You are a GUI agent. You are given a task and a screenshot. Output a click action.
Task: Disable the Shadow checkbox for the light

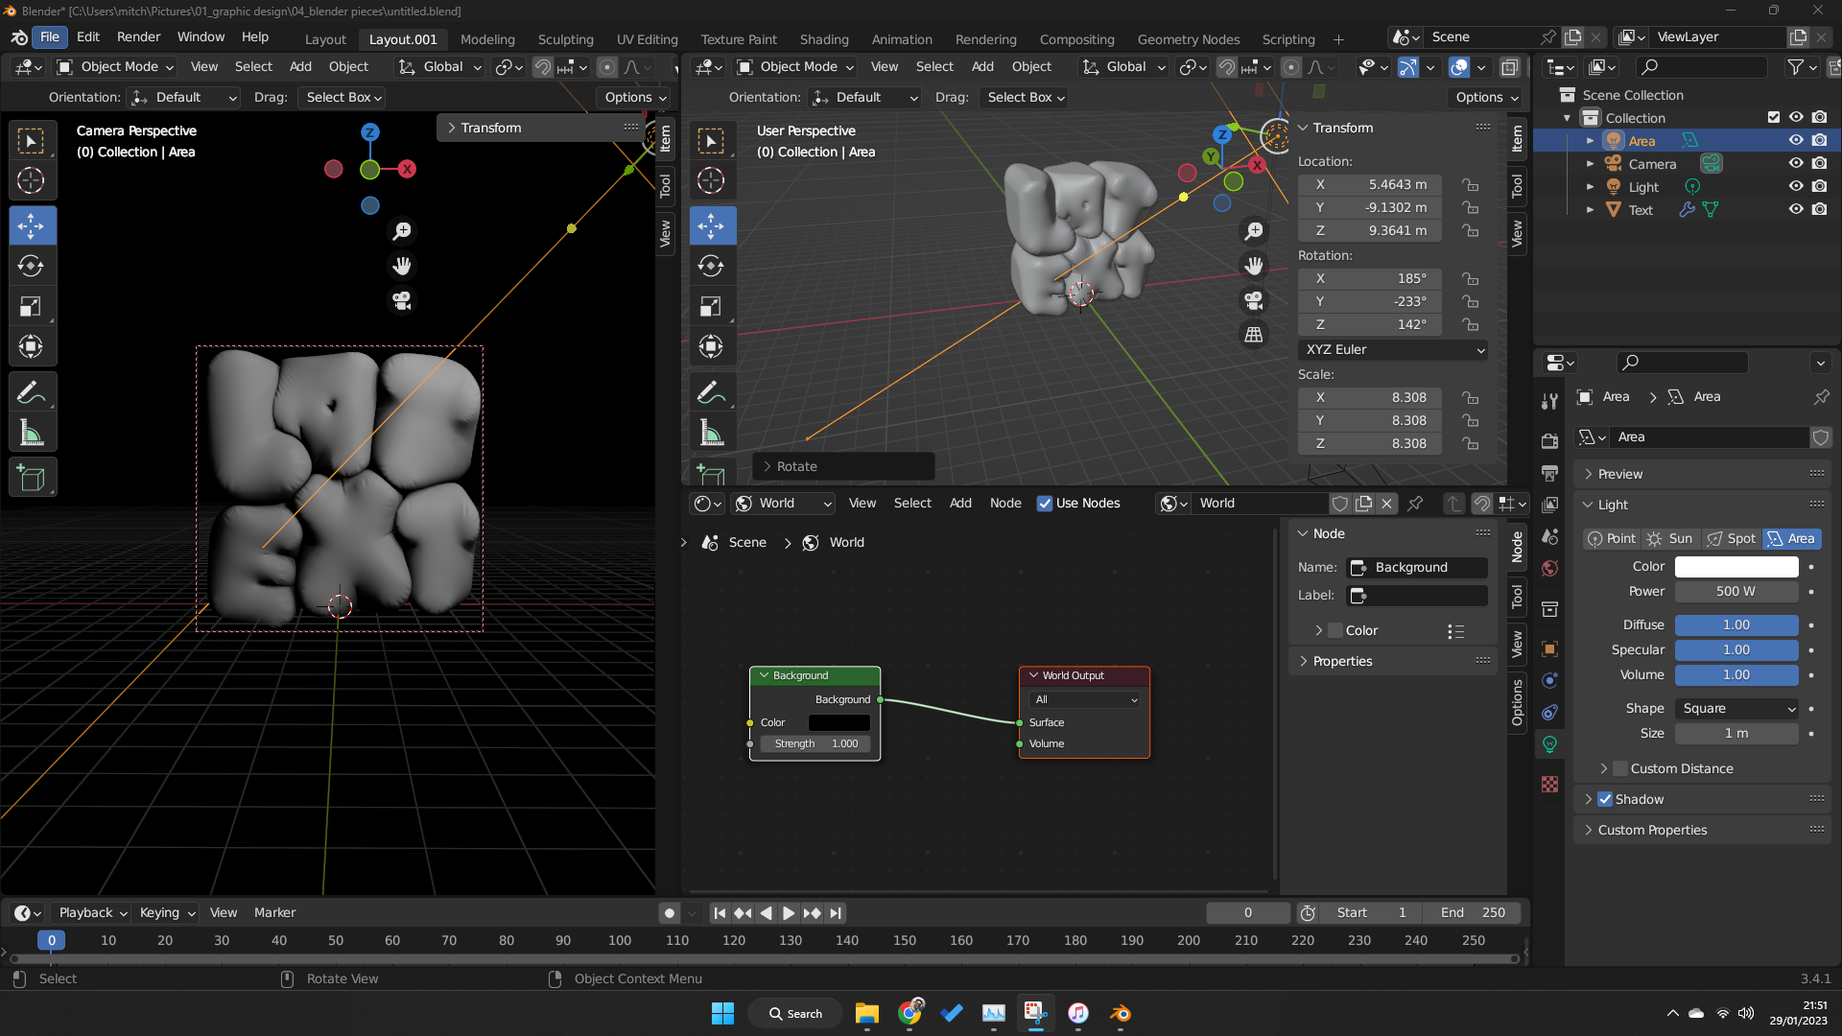1606,798
